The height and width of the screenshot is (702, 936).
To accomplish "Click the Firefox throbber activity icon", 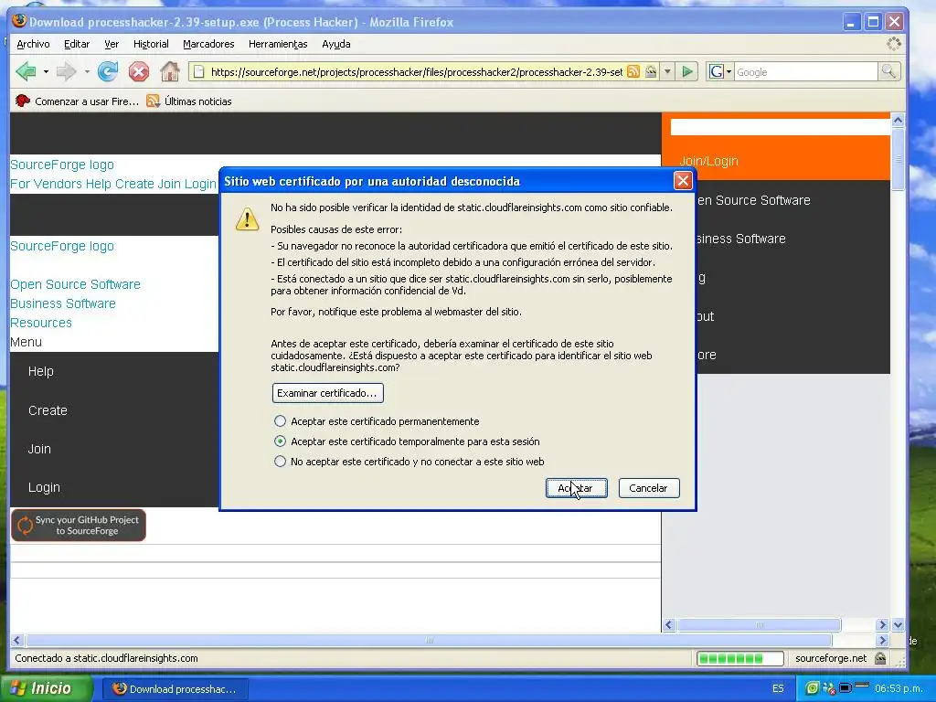I will [894, 44].
